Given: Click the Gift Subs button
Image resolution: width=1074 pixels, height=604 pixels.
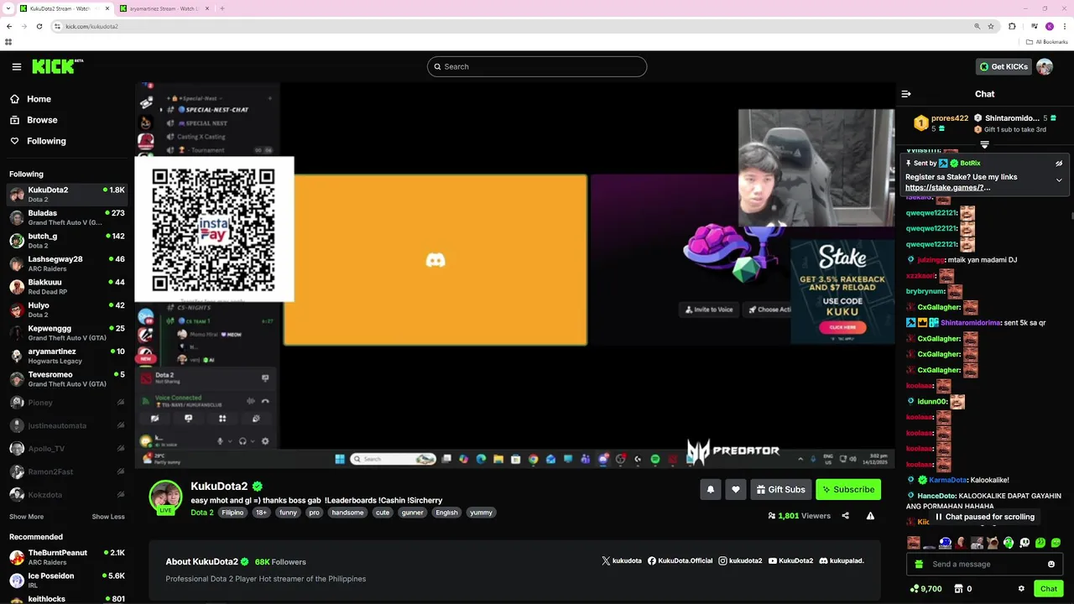Looking at the screenshot, I should pos(780,489).
